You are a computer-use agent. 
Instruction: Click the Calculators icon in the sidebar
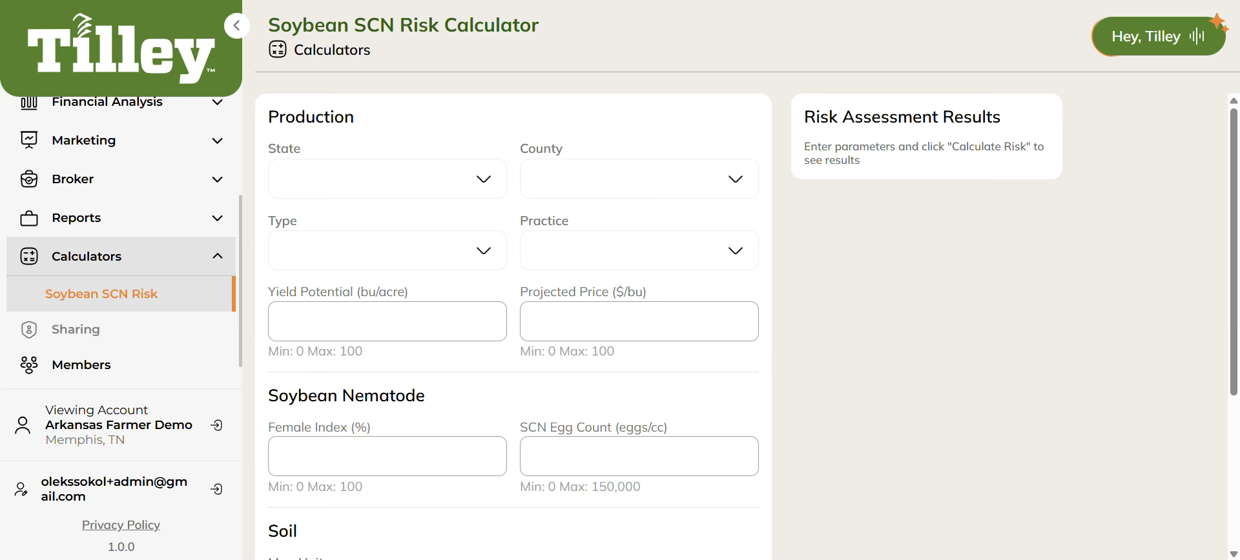point(29,256)
